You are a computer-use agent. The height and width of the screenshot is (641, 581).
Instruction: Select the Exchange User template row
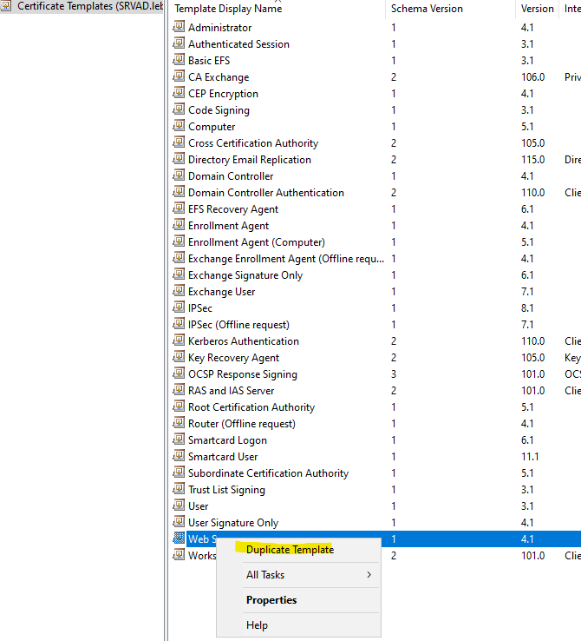pyautogui.click(x=221, y=292)
